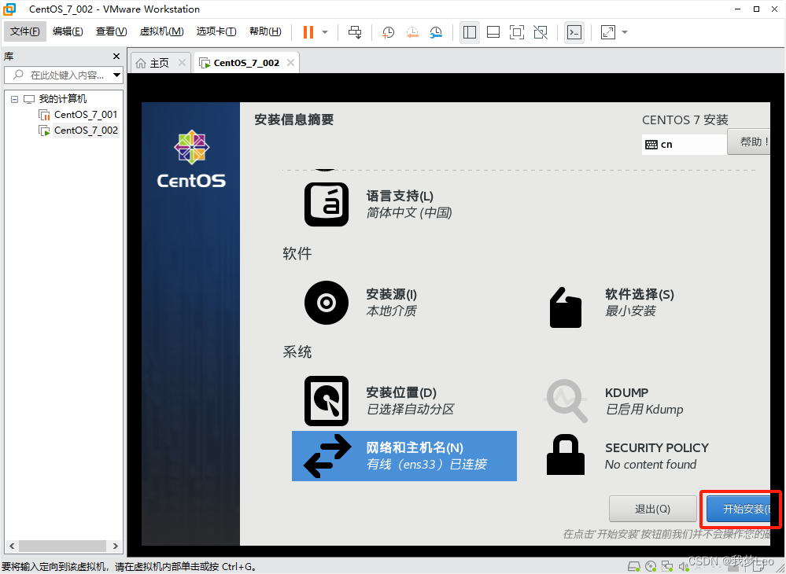
Task: Click the CENTOS 7 安装 title text
Action: pos(685,120)
